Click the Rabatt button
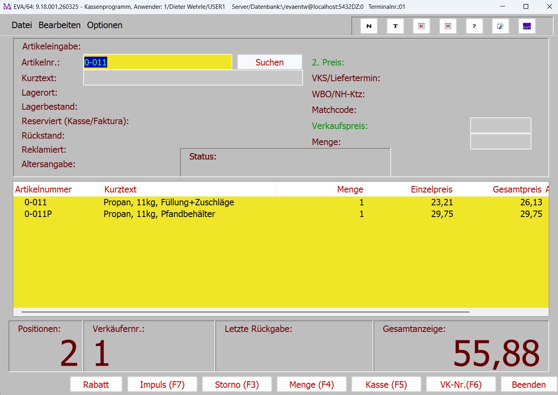This screenshot has width=558, height=395. (96, 385)
